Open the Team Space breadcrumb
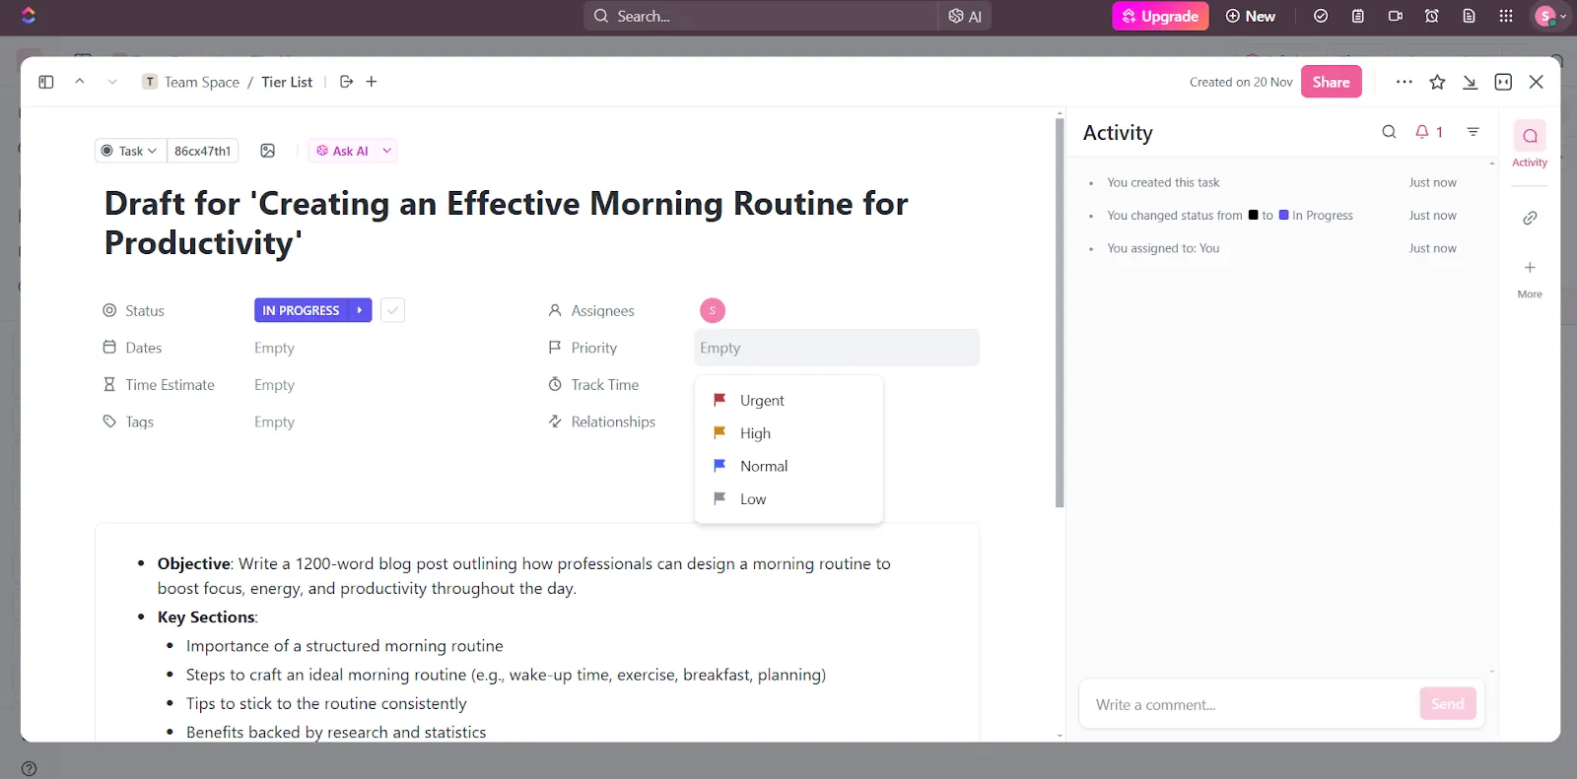The image size is (1577, 779). click(x=191, y=82)
